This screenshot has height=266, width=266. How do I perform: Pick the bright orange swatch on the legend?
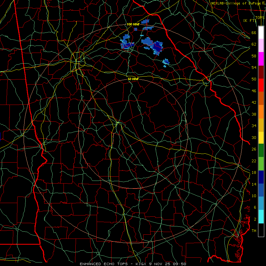[261, 112]
